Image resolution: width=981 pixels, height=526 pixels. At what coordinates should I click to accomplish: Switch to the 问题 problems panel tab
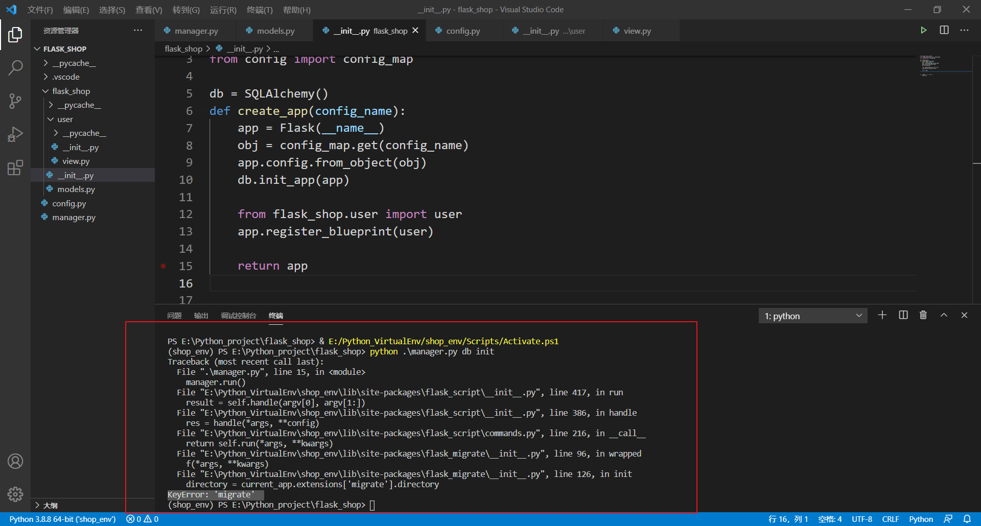pyautogui.click(x=174, y=316)
